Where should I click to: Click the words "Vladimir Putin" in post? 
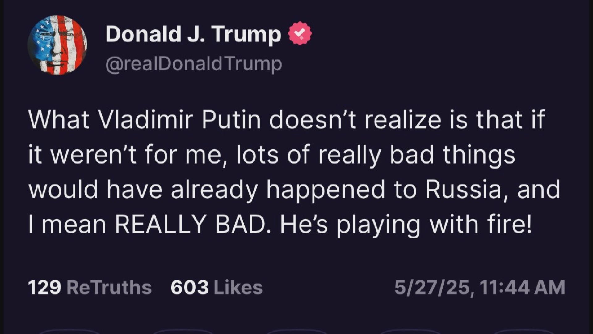[x=179, y=120]
